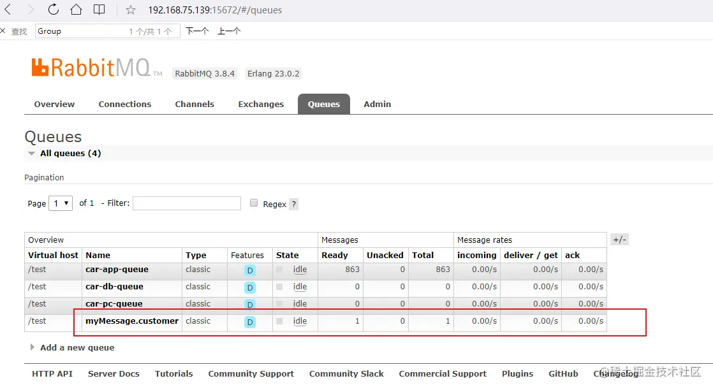Sort by the incoming rate column header
This screenshot has height=390, width=713.
[476, 255]
